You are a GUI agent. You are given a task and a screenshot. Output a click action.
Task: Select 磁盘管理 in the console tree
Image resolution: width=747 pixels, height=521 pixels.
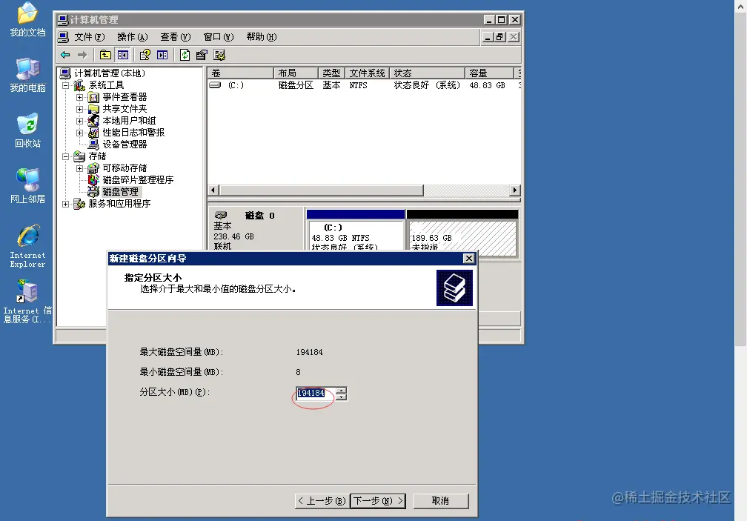(120, 190)
